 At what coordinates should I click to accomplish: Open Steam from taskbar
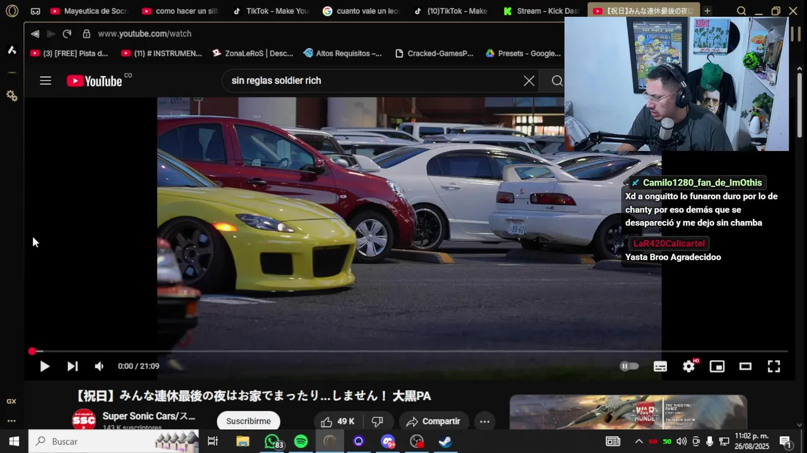pos(445,441)
